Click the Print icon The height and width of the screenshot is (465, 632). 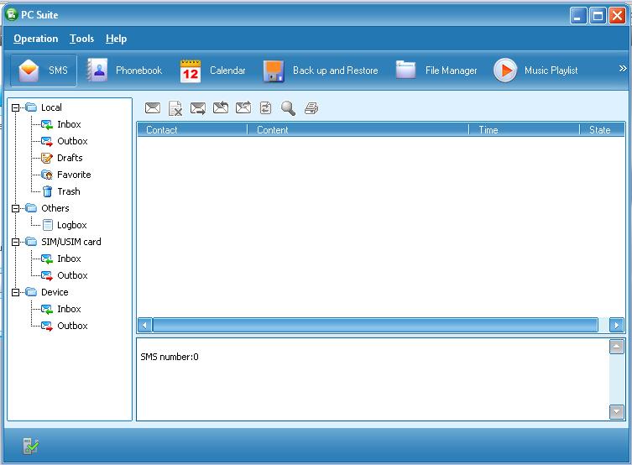311,108
